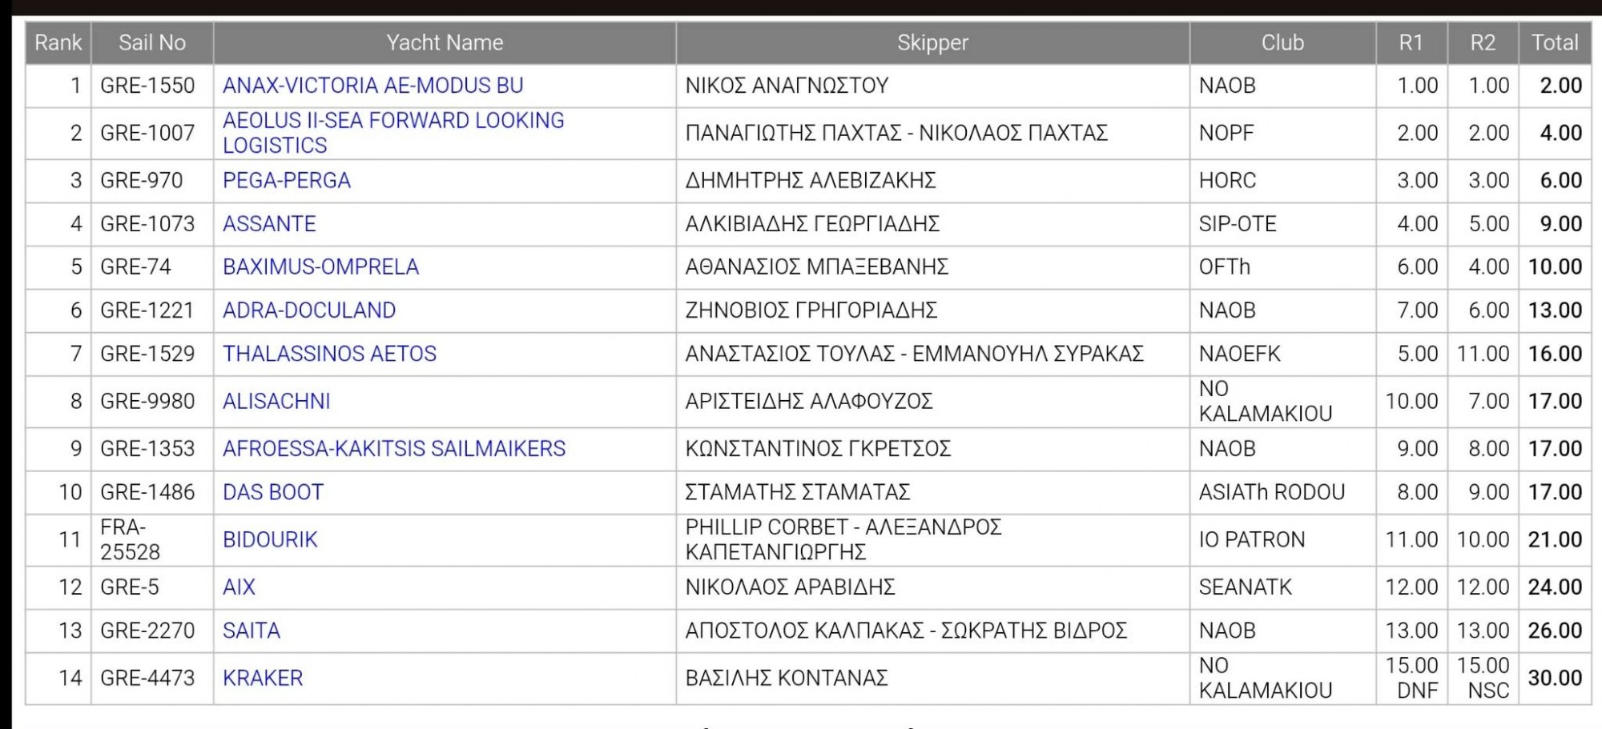
Task: Open the ASSANTE yacht page
Action: (269, 224)
